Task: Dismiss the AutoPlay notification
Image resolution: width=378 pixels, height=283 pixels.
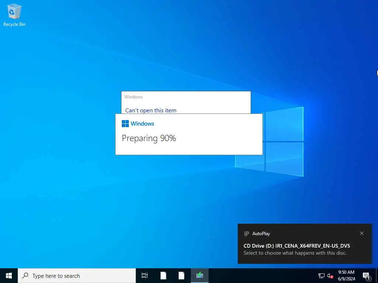Action: (362, 233)
